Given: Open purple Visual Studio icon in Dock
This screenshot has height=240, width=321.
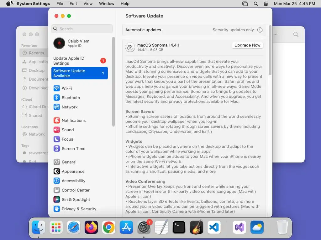Looking at the screenshot, I should click(x=239, y=227).
